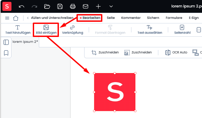Image resolution: width=202 pixels, height=118 pixels.
Task: Click the lorem ipsum 2 title text
Action: pyautogui.click(x=187, y=6)
